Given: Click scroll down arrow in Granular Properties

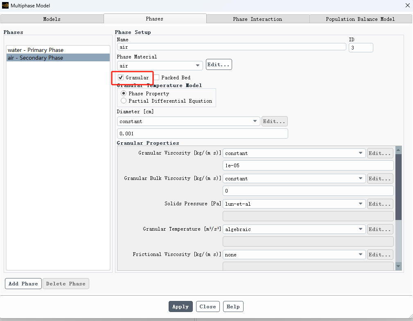Looking at the screenshot, I should point(398,266).
